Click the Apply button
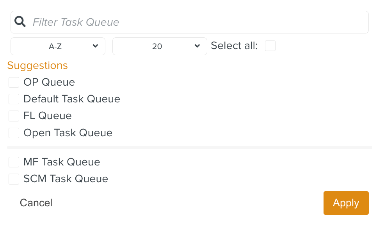Screen dimensions: 377x225 click(346, 203)
